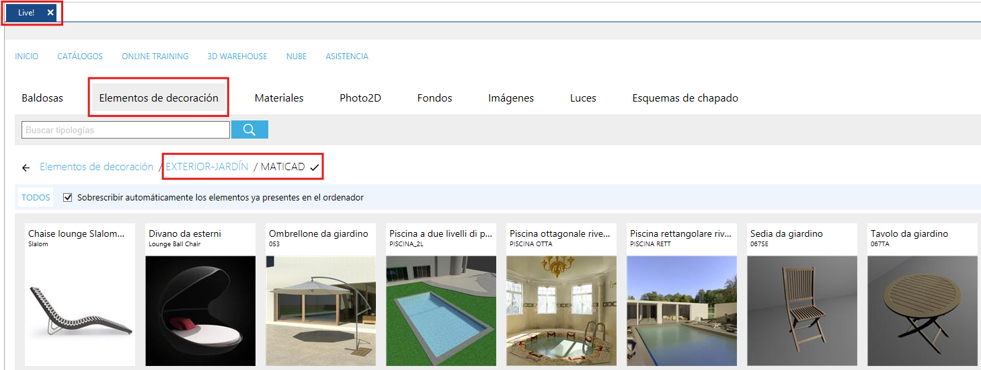Screen dimensions: 981x370
Task: Uncheck Sobrescribir automáticamente los elementos checkbox
Action: (67, 198)
